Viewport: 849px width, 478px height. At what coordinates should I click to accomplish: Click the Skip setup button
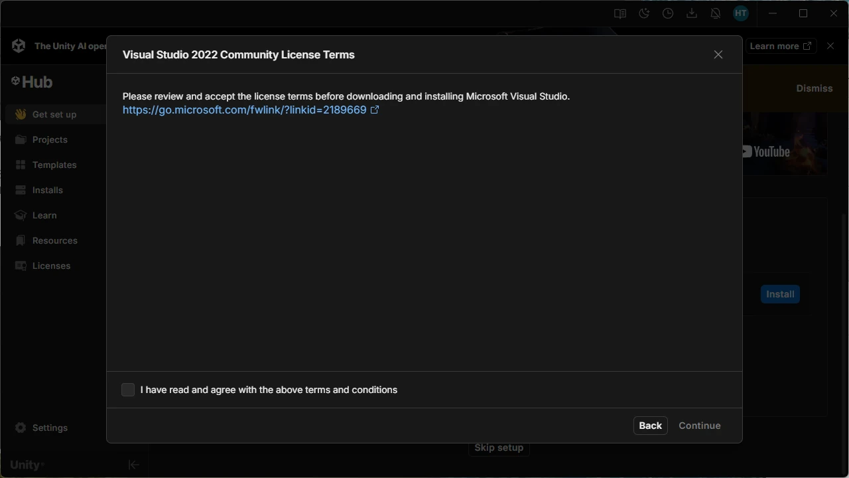tap(499, 447)
